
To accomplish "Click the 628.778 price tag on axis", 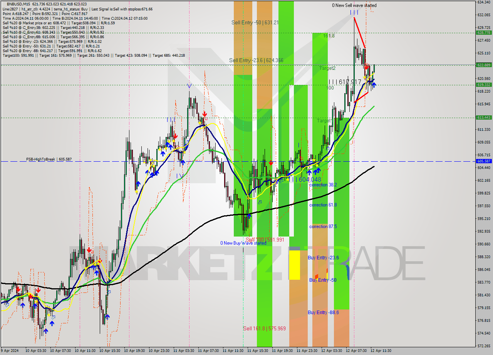I will (x=483, y=33).
